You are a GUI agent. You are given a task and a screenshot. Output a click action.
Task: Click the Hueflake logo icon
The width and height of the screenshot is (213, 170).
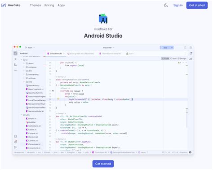pos(4,5)
